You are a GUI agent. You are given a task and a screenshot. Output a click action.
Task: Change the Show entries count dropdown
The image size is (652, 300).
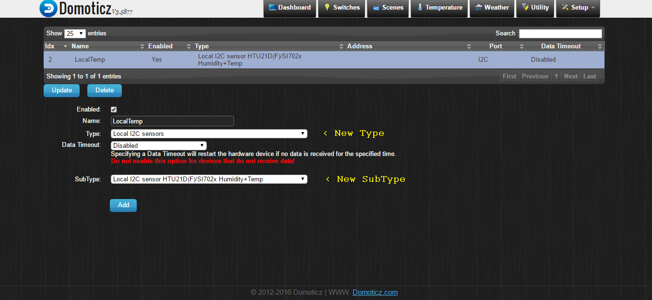[x=75, y=33]
